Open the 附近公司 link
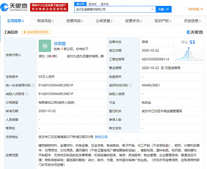This screenshot has height=169, width=207. pos(101,137)
